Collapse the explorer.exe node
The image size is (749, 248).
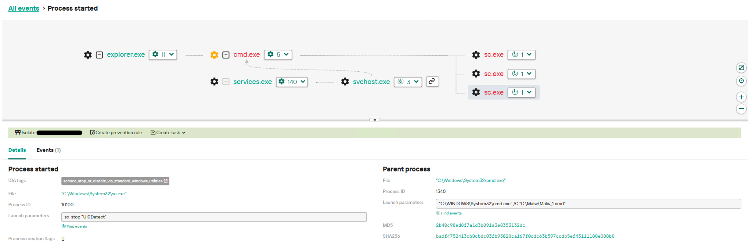(99, 55)
